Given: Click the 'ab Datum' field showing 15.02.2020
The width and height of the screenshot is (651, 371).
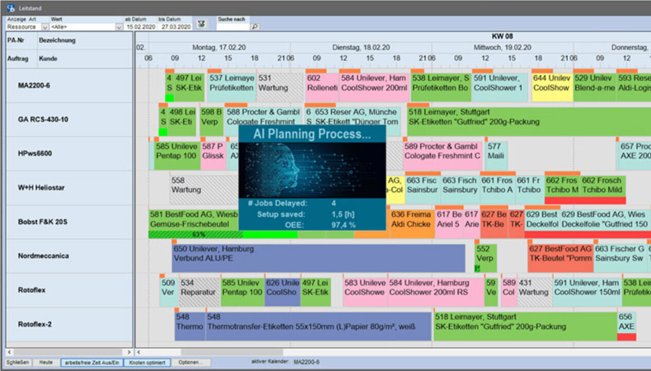Looking at the screenshot, I should [x=140, y=27].
